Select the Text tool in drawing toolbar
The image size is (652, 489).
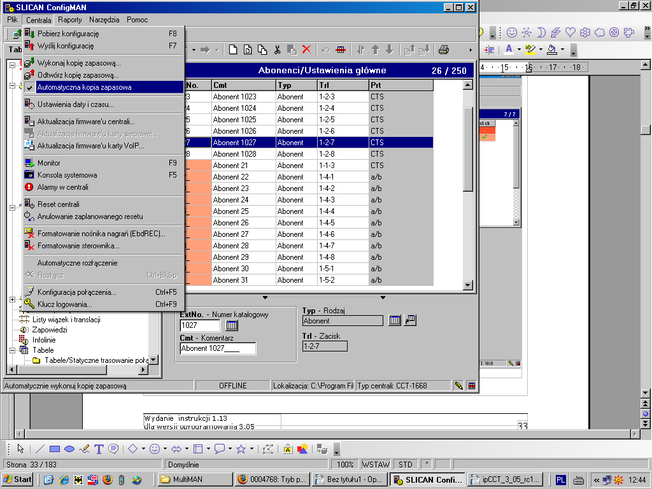[x=99, y=449]
